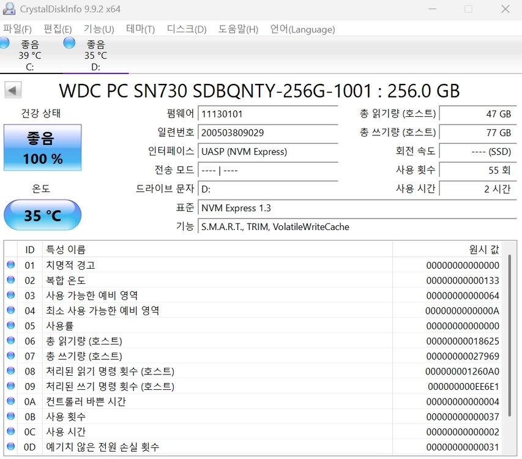Click the drive title WDC PC SN730 SDBQNTY-256G-1001
The height and width of the screenshot is (459, 522).
point(215,91)
